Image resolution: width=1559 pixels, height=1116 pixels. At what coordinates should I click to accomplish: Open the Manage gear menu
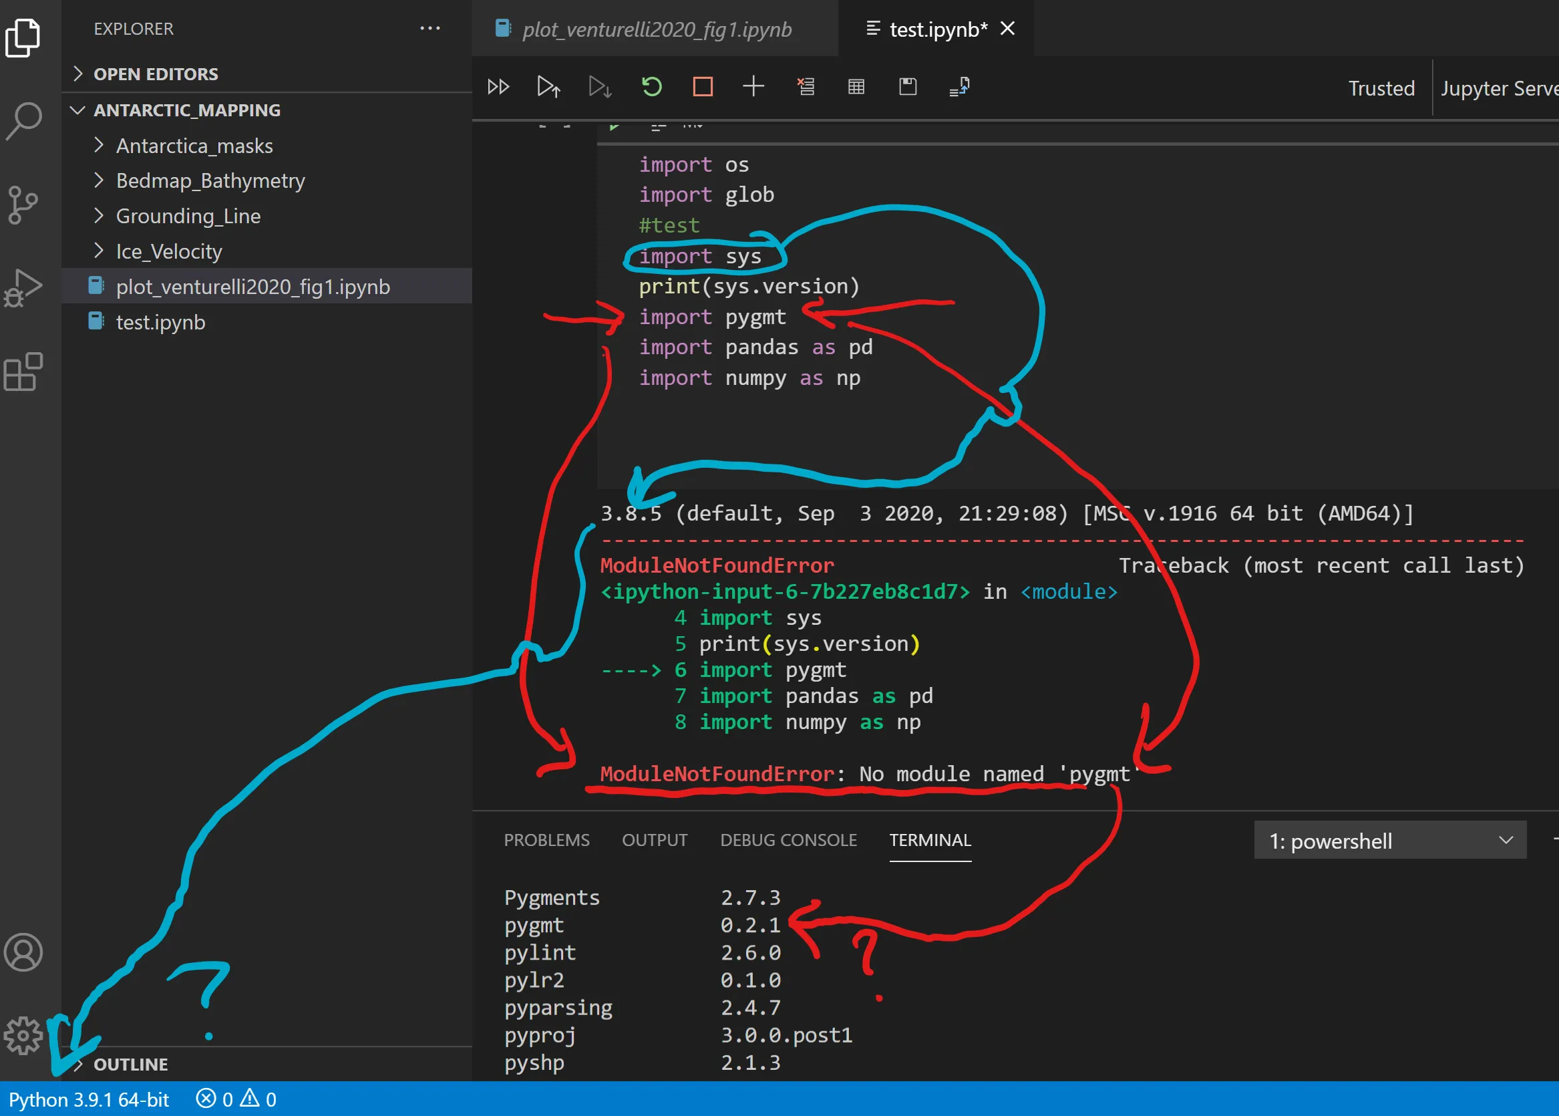[x=24, y=1035]
